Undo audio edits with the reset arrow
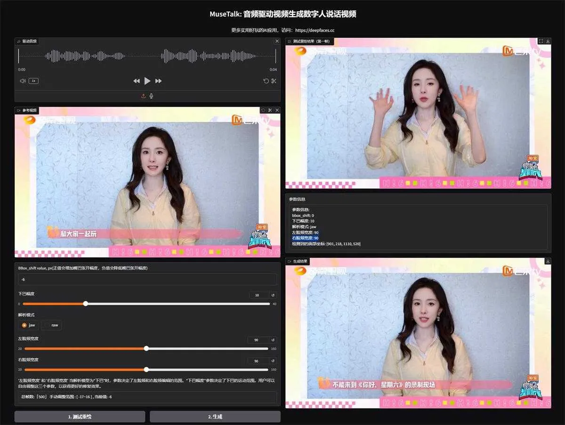Screen dimensions: 565x425 266,81
